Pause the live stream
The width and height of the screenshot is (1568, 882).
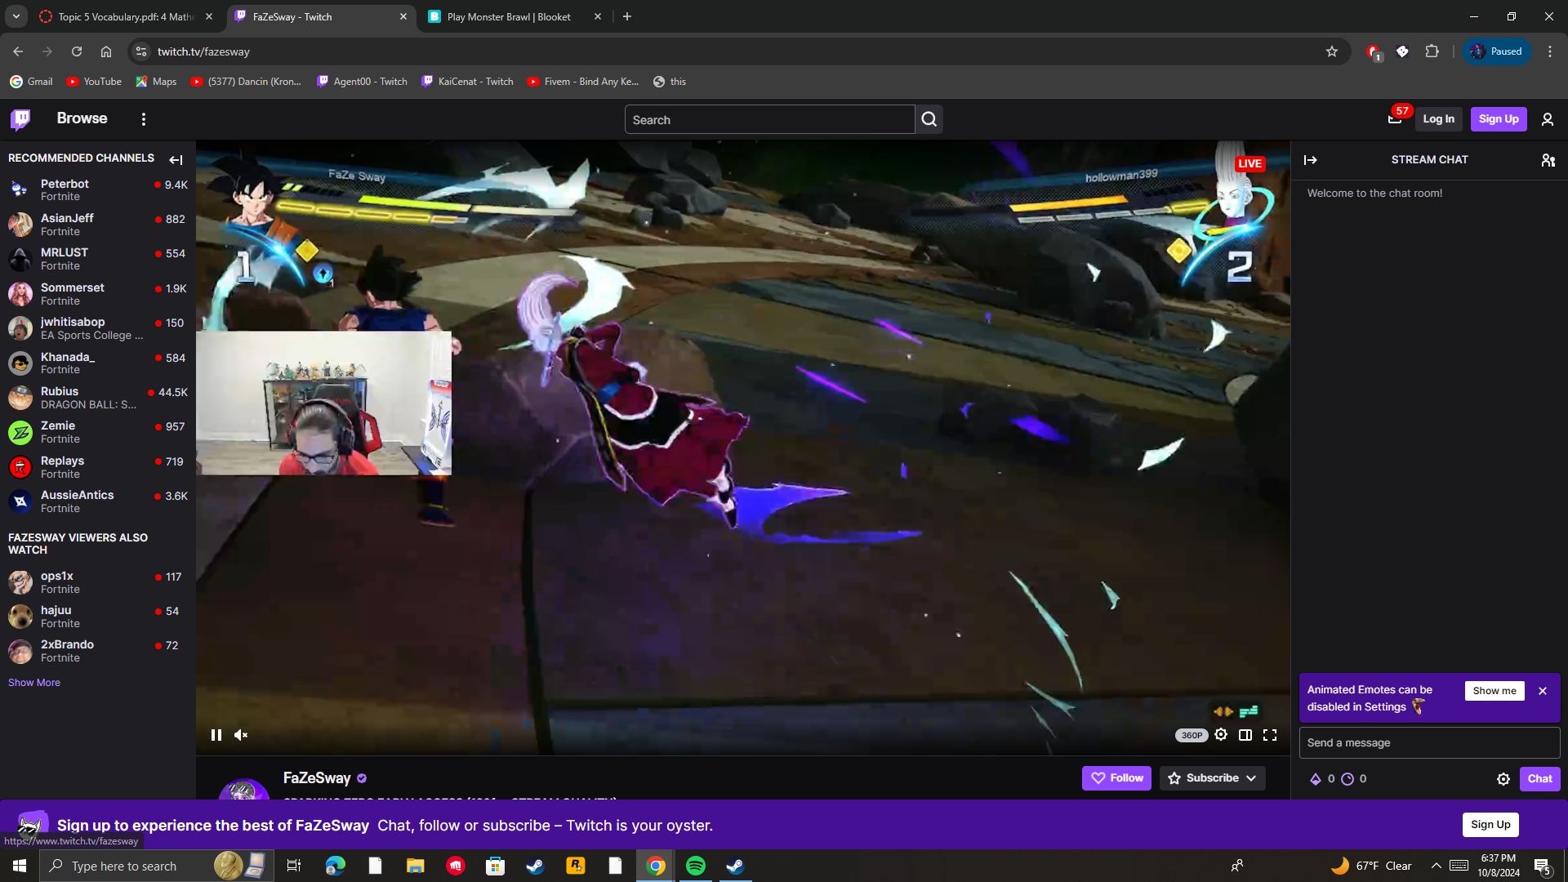[216, 735]
